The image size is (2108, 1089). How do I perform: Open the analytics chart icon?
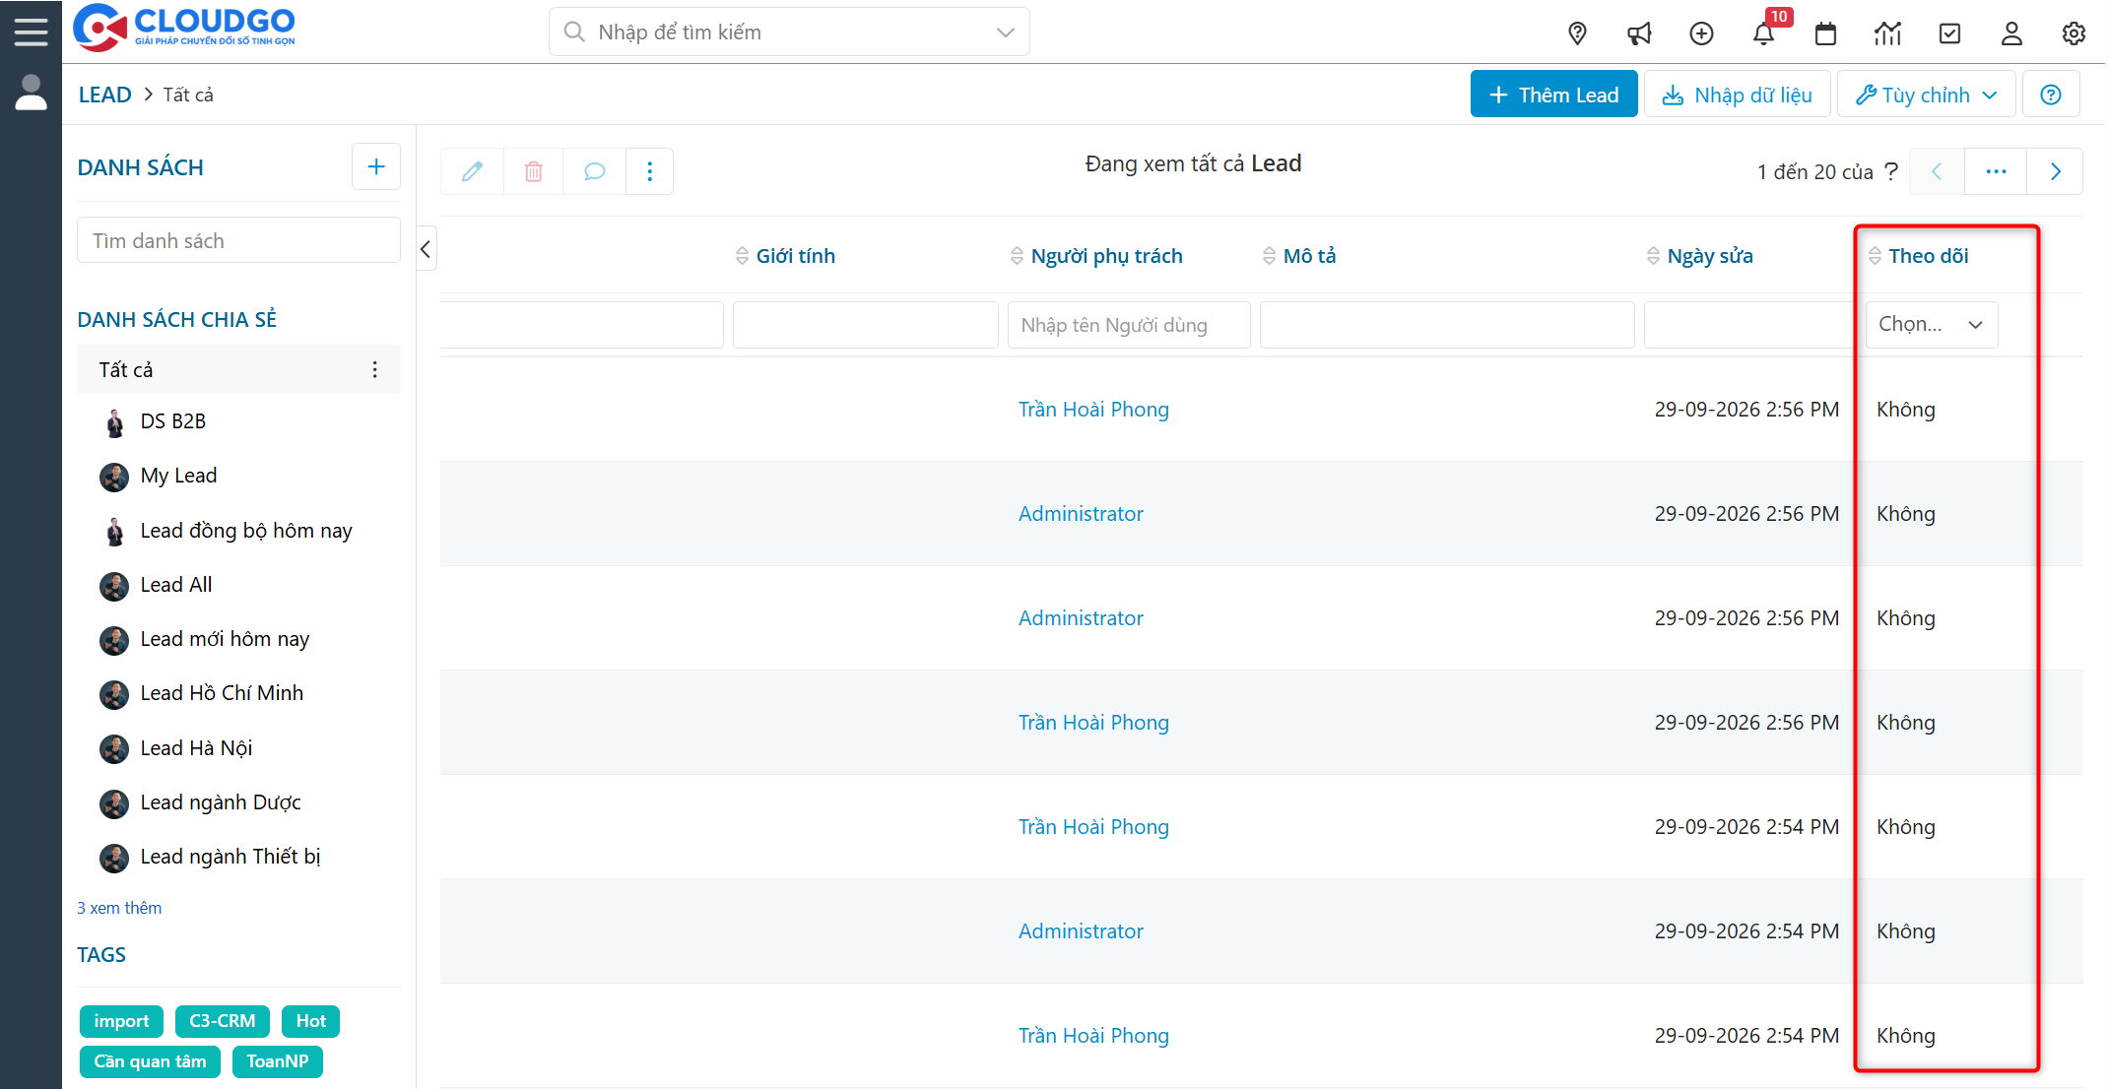coord(1887,33)
